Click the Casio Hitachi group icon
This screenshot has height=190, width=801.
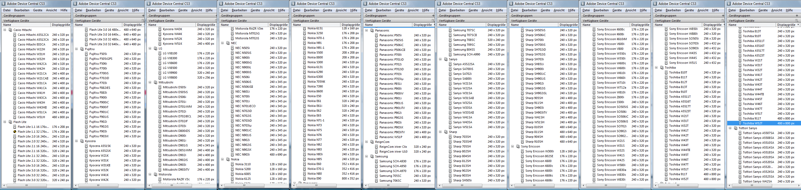10,30
